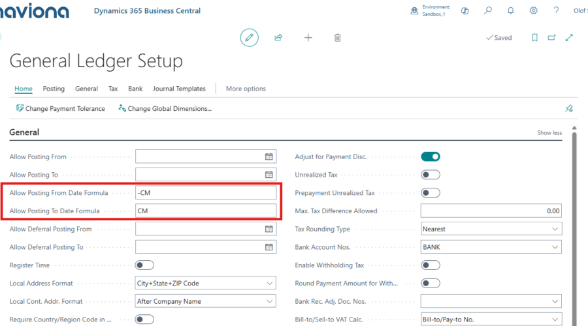The image size is (588, 326).
Task: Click the edit pencil icon
Action: [250, 37]
